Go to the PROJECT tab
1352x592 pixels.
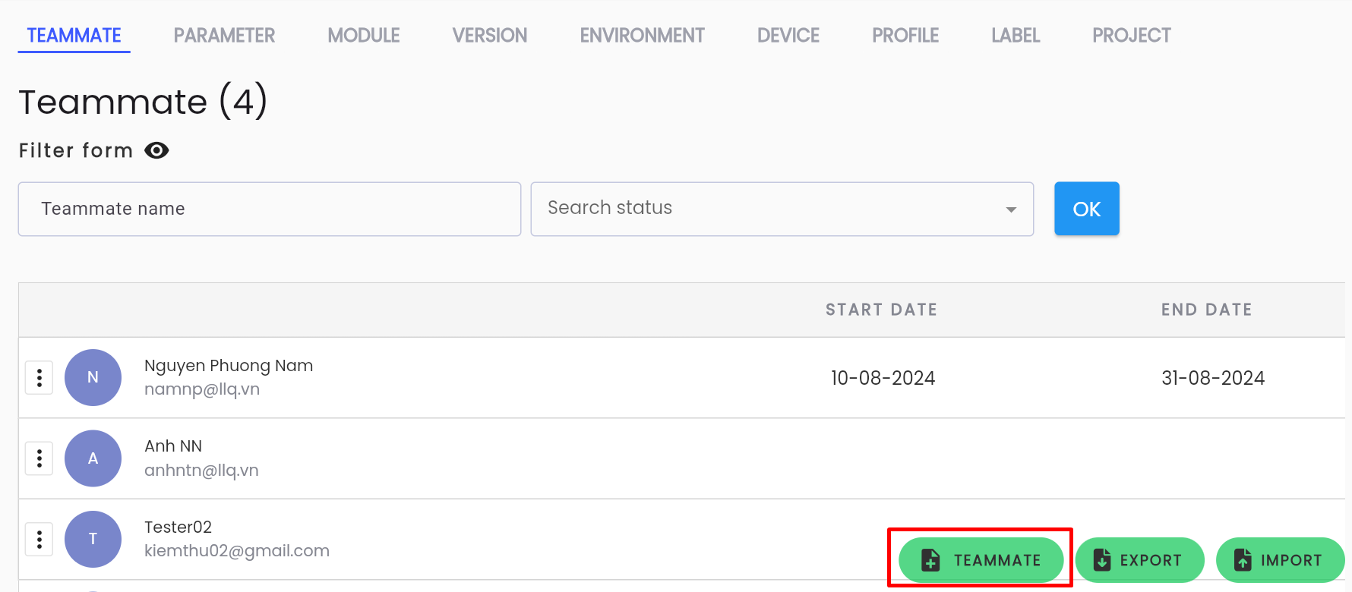click(1131, 36)
